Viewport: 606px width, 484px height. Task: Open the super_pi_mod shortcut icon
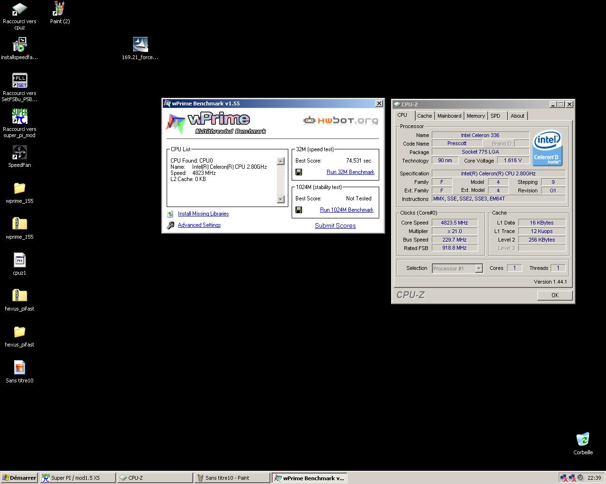(19, 117)
